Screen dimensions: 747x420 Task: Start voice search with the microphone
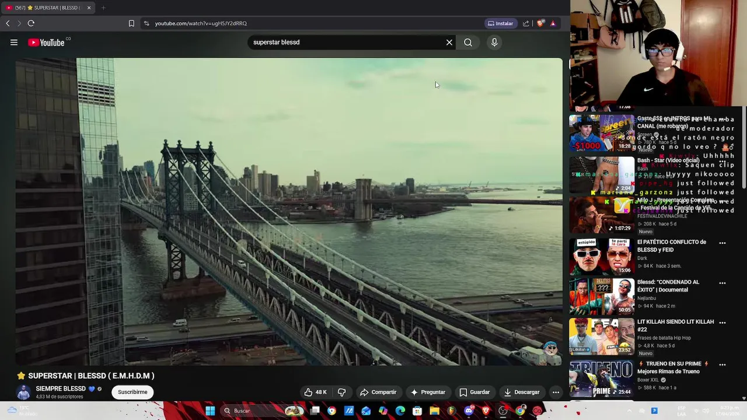pyautogui.click(x=494, y=43)
